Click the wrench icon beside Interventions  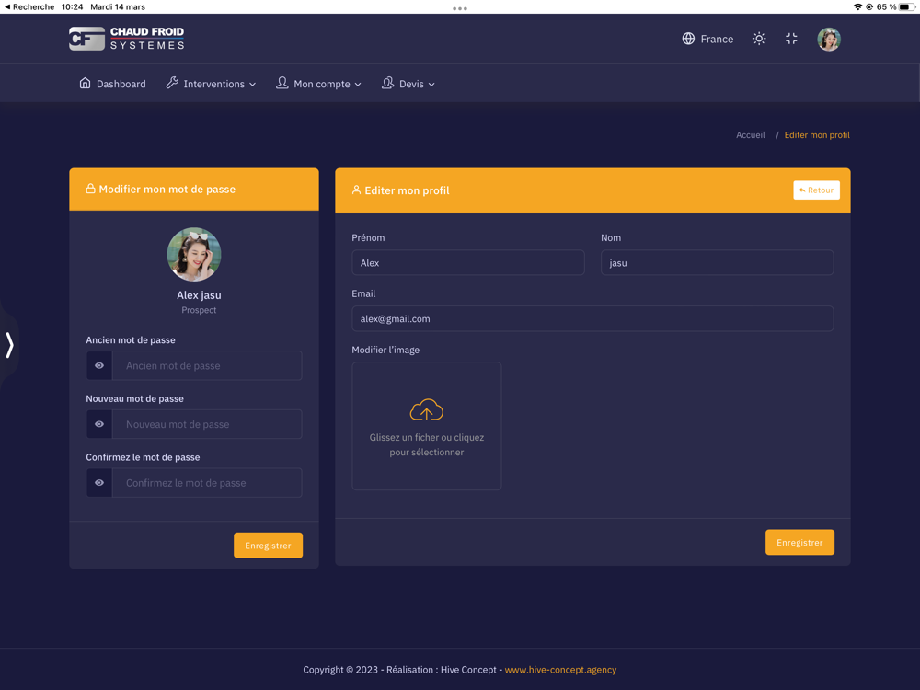[172, 83]
